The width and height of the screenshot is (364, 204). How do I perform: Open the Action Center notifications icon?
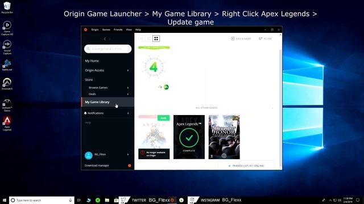click(358, 200)
